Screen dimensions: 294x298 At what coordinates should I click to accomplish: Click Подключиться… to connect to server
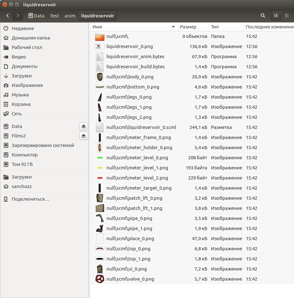coord(30,199)
